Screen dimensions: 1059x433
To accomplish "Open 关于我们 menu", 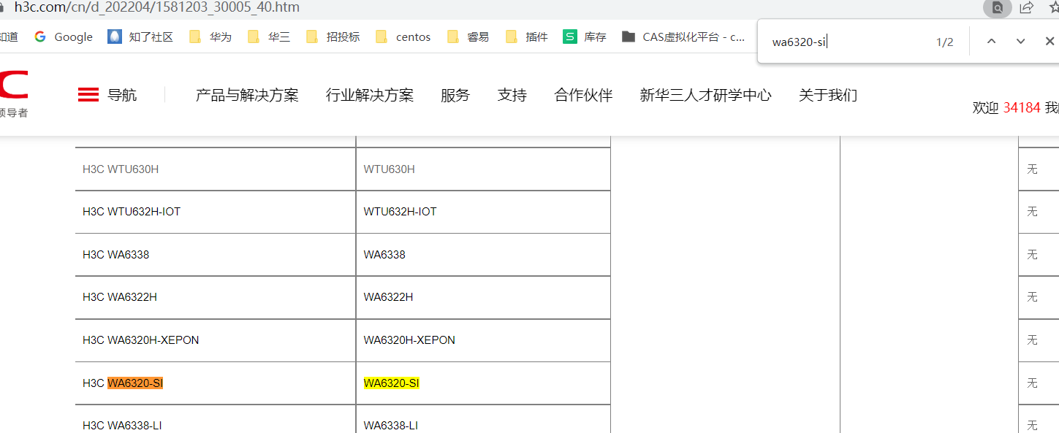I will pos(828,95).
